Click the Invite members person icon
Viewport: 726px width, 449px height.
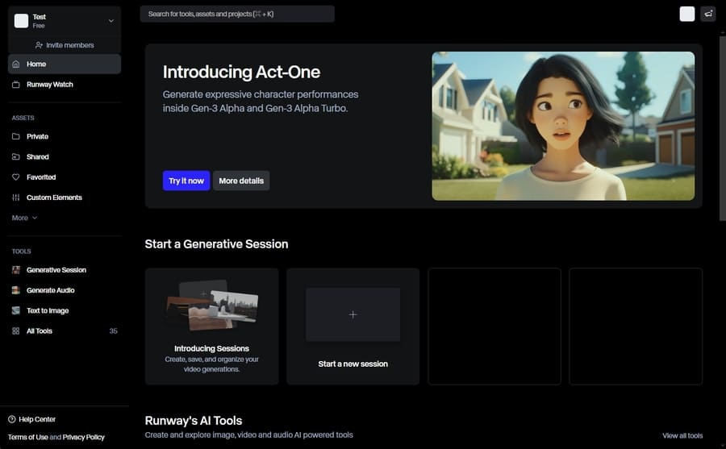(39, 45)
